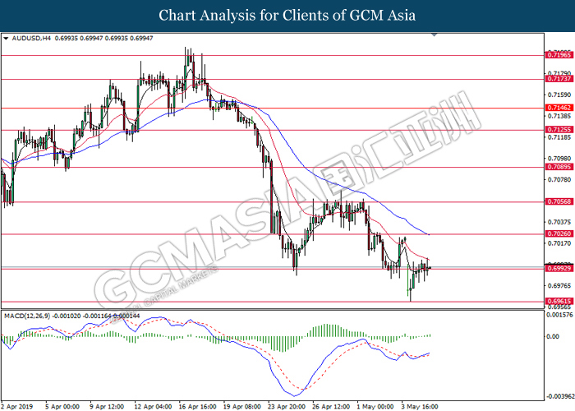Select the 0.70895 red level label
The image size is (575, 411).
(559, 167)
